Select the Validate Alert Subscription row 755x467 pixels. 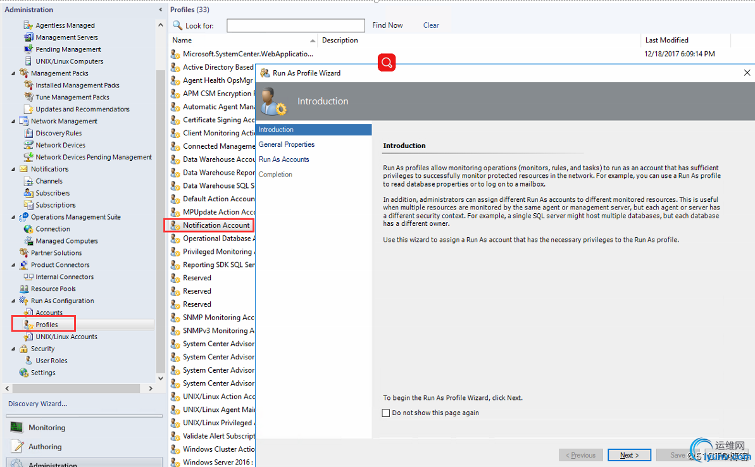pyautogui.click(x=213, y=436)
